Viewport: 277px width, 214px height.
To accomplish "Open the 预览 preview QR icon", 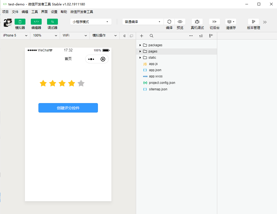I will pyautogui.click(x=180, y=22).
